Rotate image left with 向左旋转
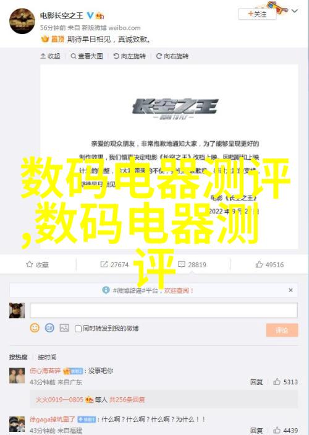Viewport: 309px width, 435px height. pos(129,56)
